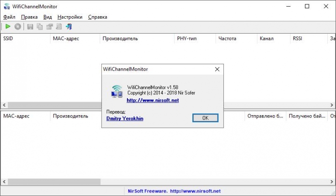The width and height of the screenshot is (336, 196).
Task: Open the Вид menu
Action: [x=48, y=17]
